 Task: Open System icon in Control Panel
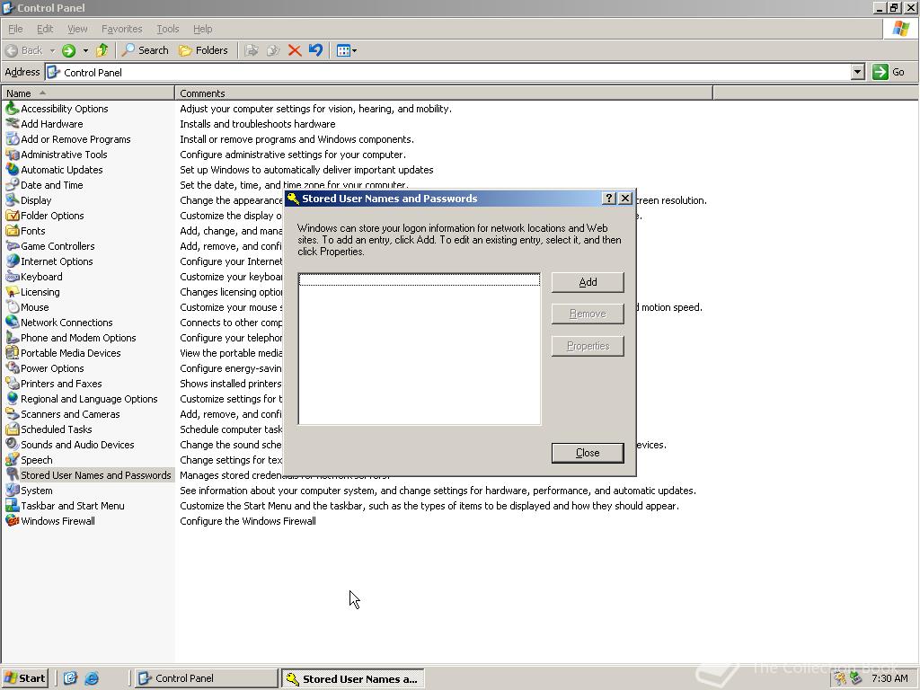pyautogui.click(x=13, y=490)
